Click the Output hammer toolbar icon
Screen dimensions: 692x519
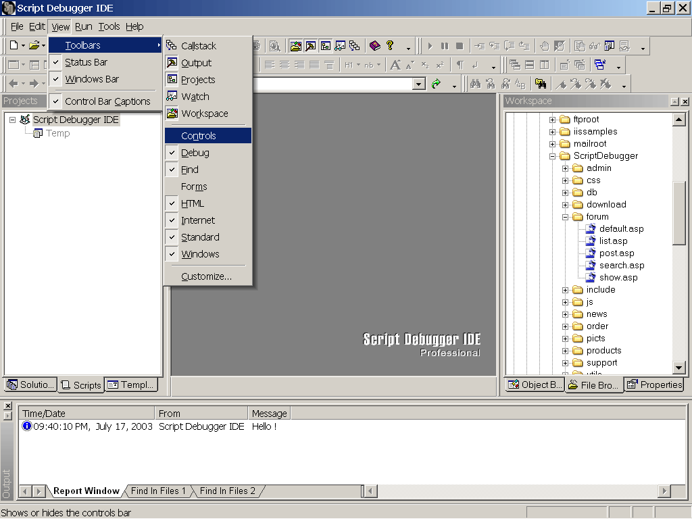coord(311,46)
